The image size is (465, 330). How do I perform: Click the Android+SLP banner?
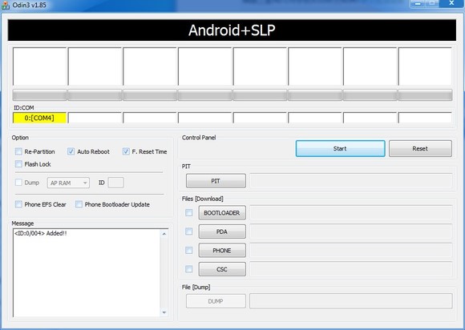(232, 30)
